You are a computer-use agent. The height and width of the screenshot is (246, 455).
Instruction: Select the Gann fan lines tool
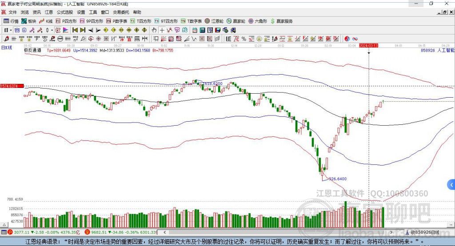click(x=164, y=39)
